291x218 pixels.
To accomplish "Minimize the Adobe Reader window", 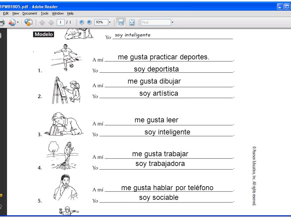I will (x=280, y=7).
